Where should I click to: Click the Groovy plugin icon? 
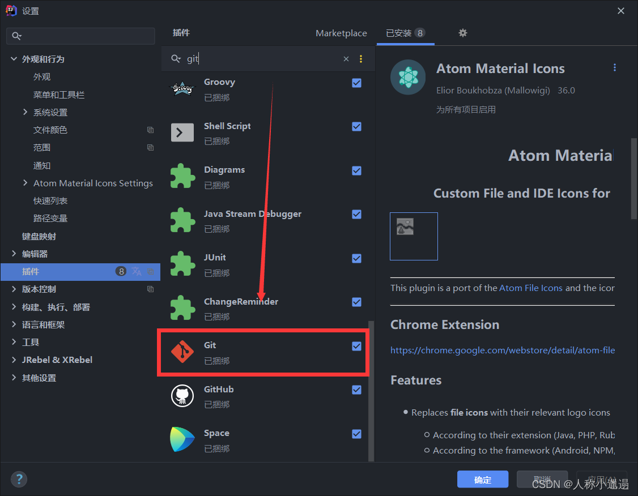click(x=182, y=88)
